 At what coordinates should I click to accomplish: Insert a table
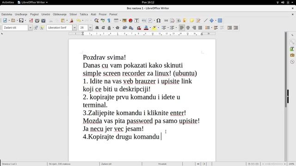click(116, 20)
